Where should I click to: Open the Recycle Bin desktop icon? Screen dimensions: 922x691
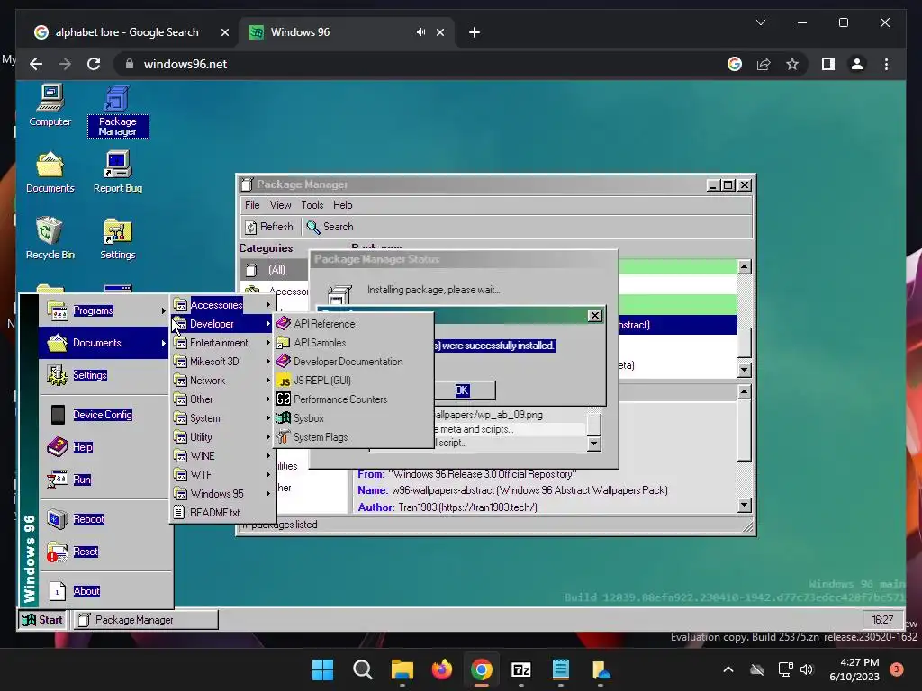[50, 238]
